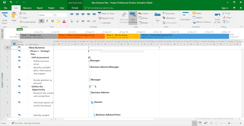Mark task 50% complete
The width and height of the screenshot is (244, 126).
(83, 14)
